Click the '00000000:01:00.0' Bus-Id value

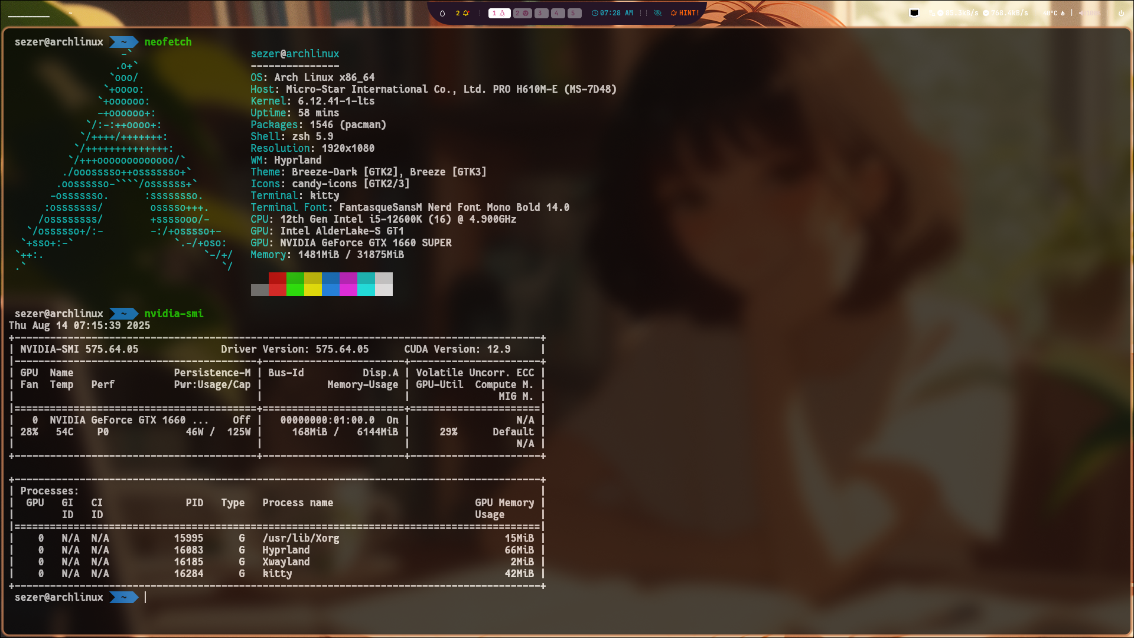point(327,420)
